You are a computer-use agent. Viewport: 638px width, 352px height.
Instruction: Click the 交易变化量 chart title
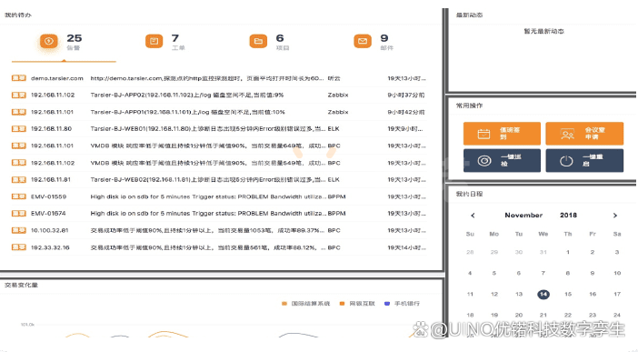point(21,285)
